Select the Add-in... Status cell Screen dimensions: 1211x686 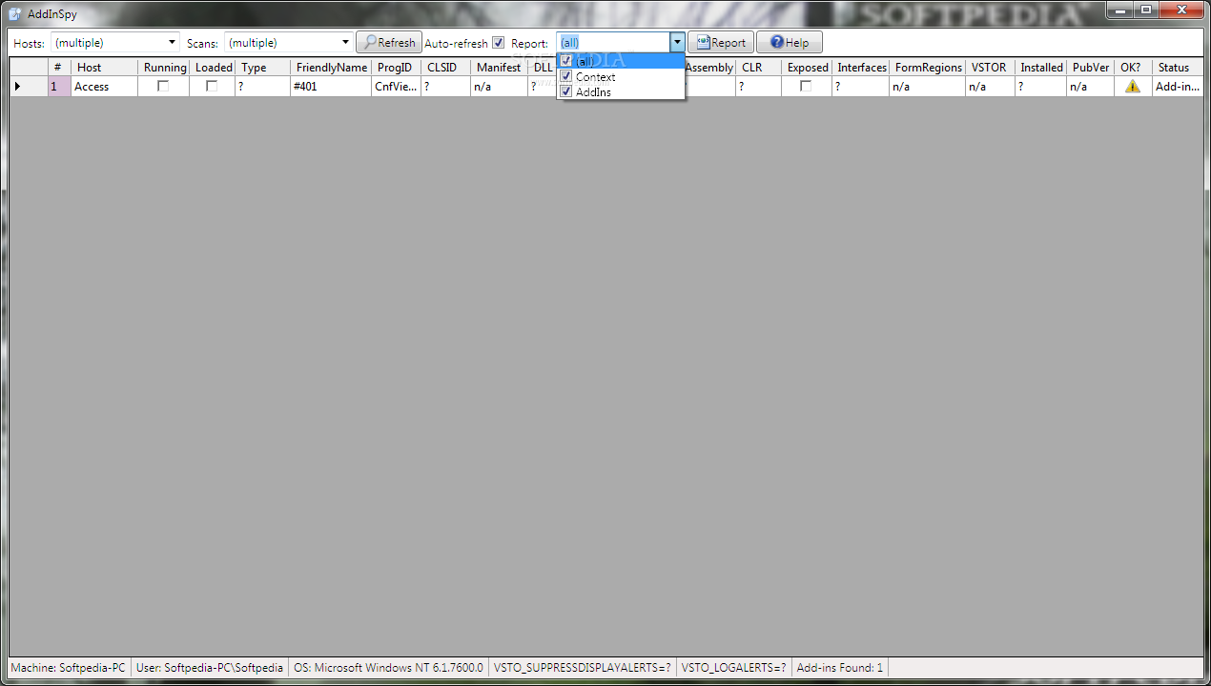1178,87
